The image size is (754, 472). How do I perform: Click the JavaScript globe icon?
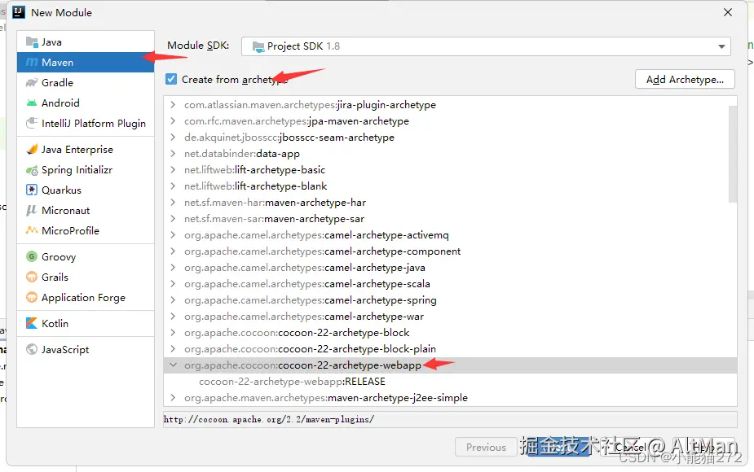(32, 349)
